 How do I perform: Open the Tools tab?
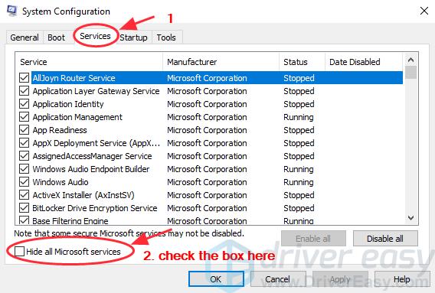[166, 37]
